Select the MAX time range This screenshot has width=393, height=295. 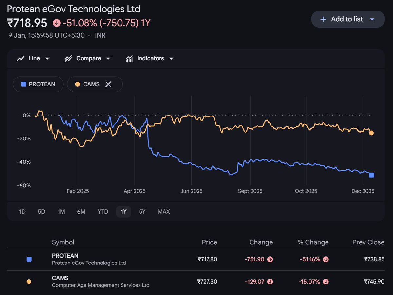pyautogui.click(x=164, y=212)
